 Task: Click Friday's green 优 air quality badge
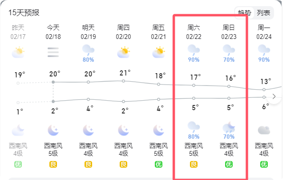[159, 164]
